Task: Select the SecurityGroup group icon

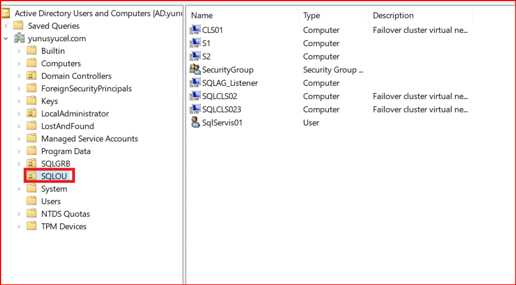Action: [x=195, y=70]
